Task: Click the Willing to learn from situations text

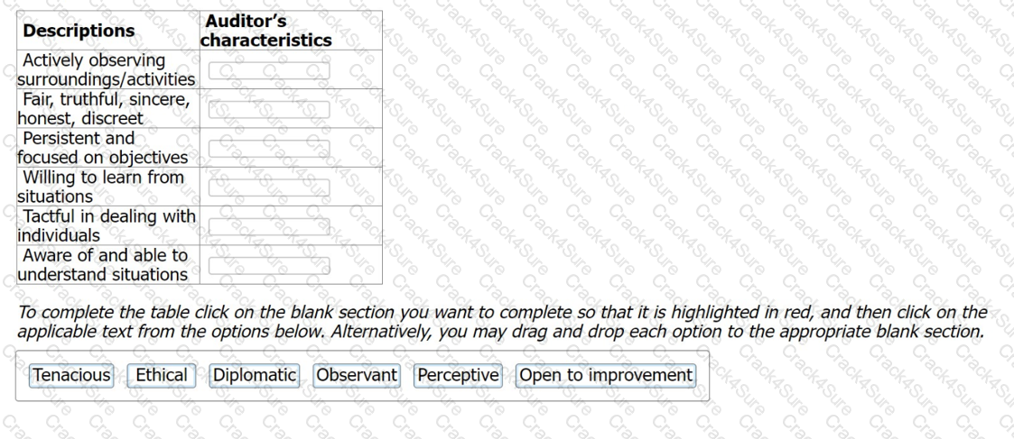Action: 100,187
